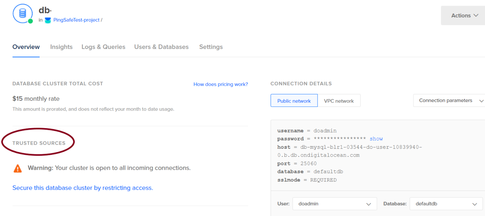Click 'show' to reveal the password

point(376,139)
